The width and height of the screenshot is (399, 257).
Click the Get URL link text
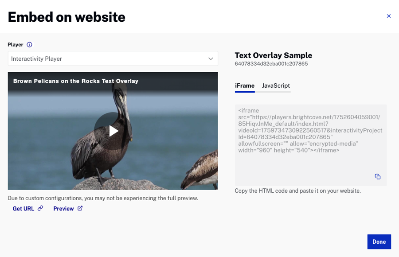coord(23,209)
